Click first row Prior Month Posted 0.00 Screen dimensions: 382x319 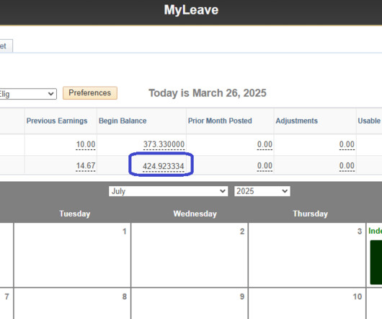click(265, 144)
